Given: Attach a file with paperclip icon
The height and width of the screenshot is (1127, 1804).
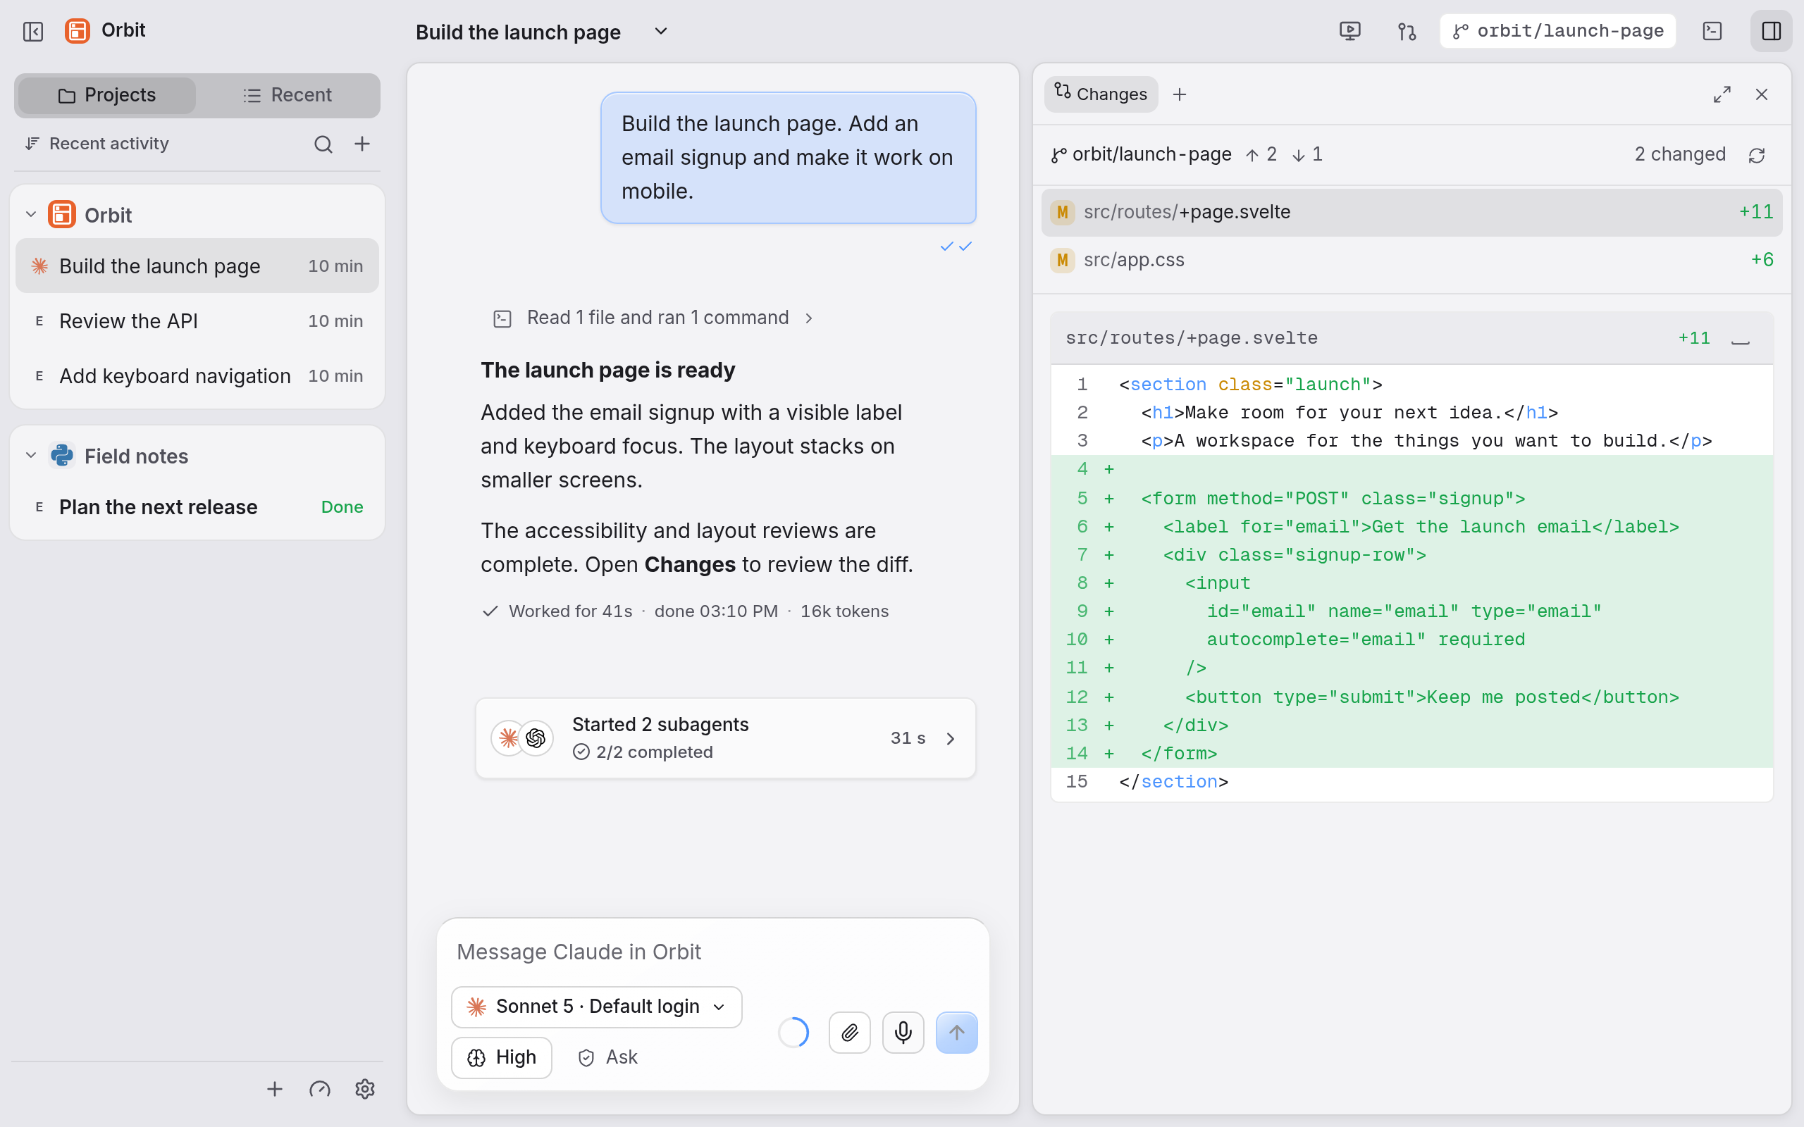Looking at the screenshot, I should click(850, 1033).
